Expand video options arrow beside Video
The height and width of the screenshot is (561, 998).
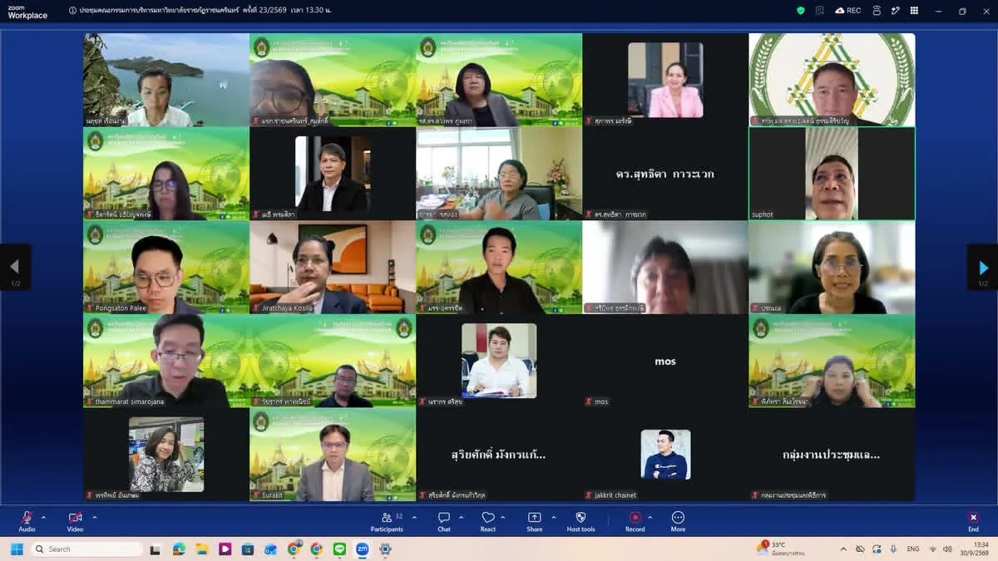[94, 517]
